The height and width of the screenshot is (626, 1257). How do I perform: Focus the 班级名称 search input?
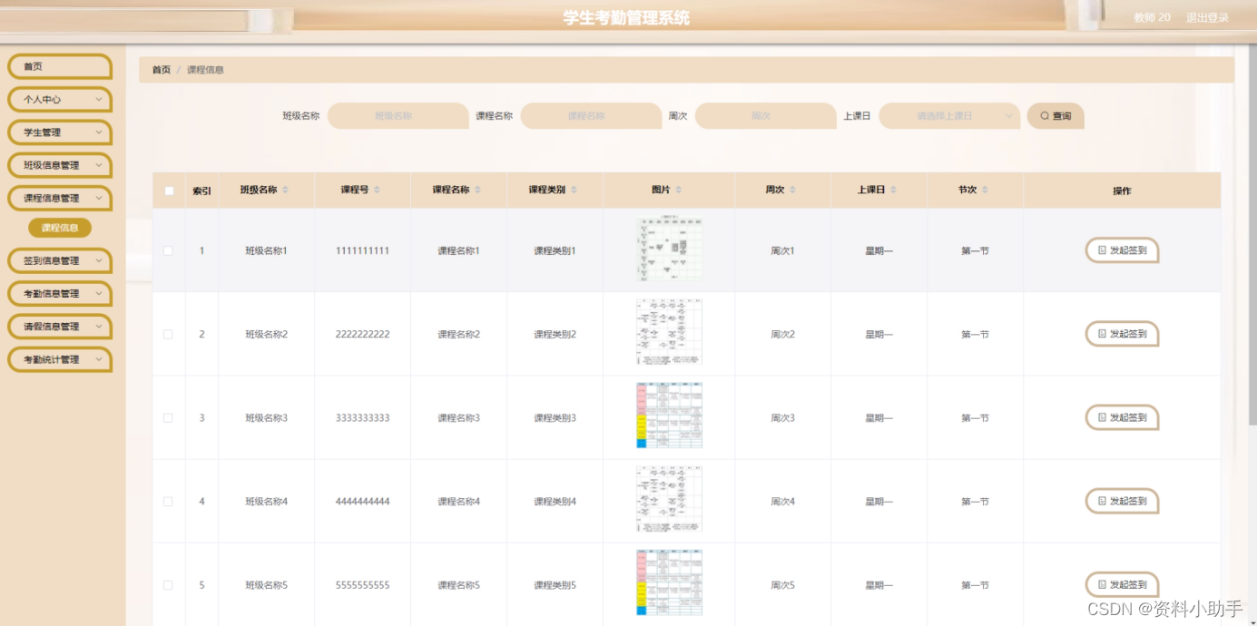(x=398, y=116)
